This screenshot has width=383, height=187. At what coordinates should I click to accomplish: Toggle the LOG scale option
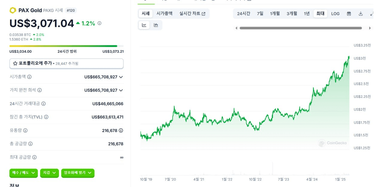(x=335, y=13)
